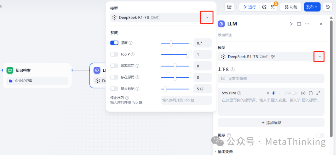Click the 企业知识库 knowledge base entry
This screenshot has width=336, height=155.
37,81
